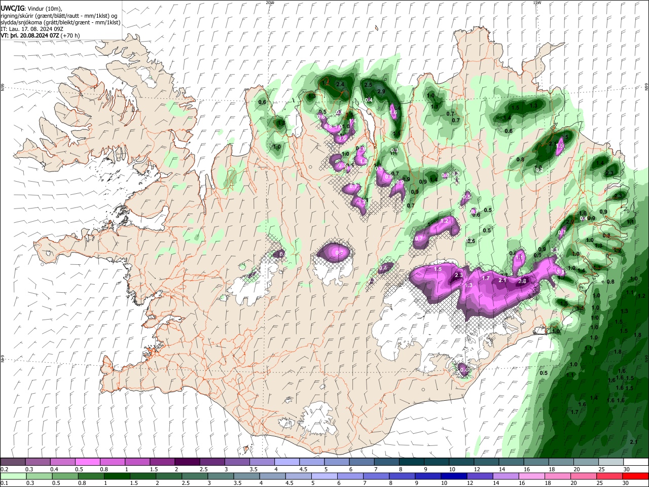Click the 0.5–0.8 bright pink swatch, upper legend row

[x=88, y=462]
